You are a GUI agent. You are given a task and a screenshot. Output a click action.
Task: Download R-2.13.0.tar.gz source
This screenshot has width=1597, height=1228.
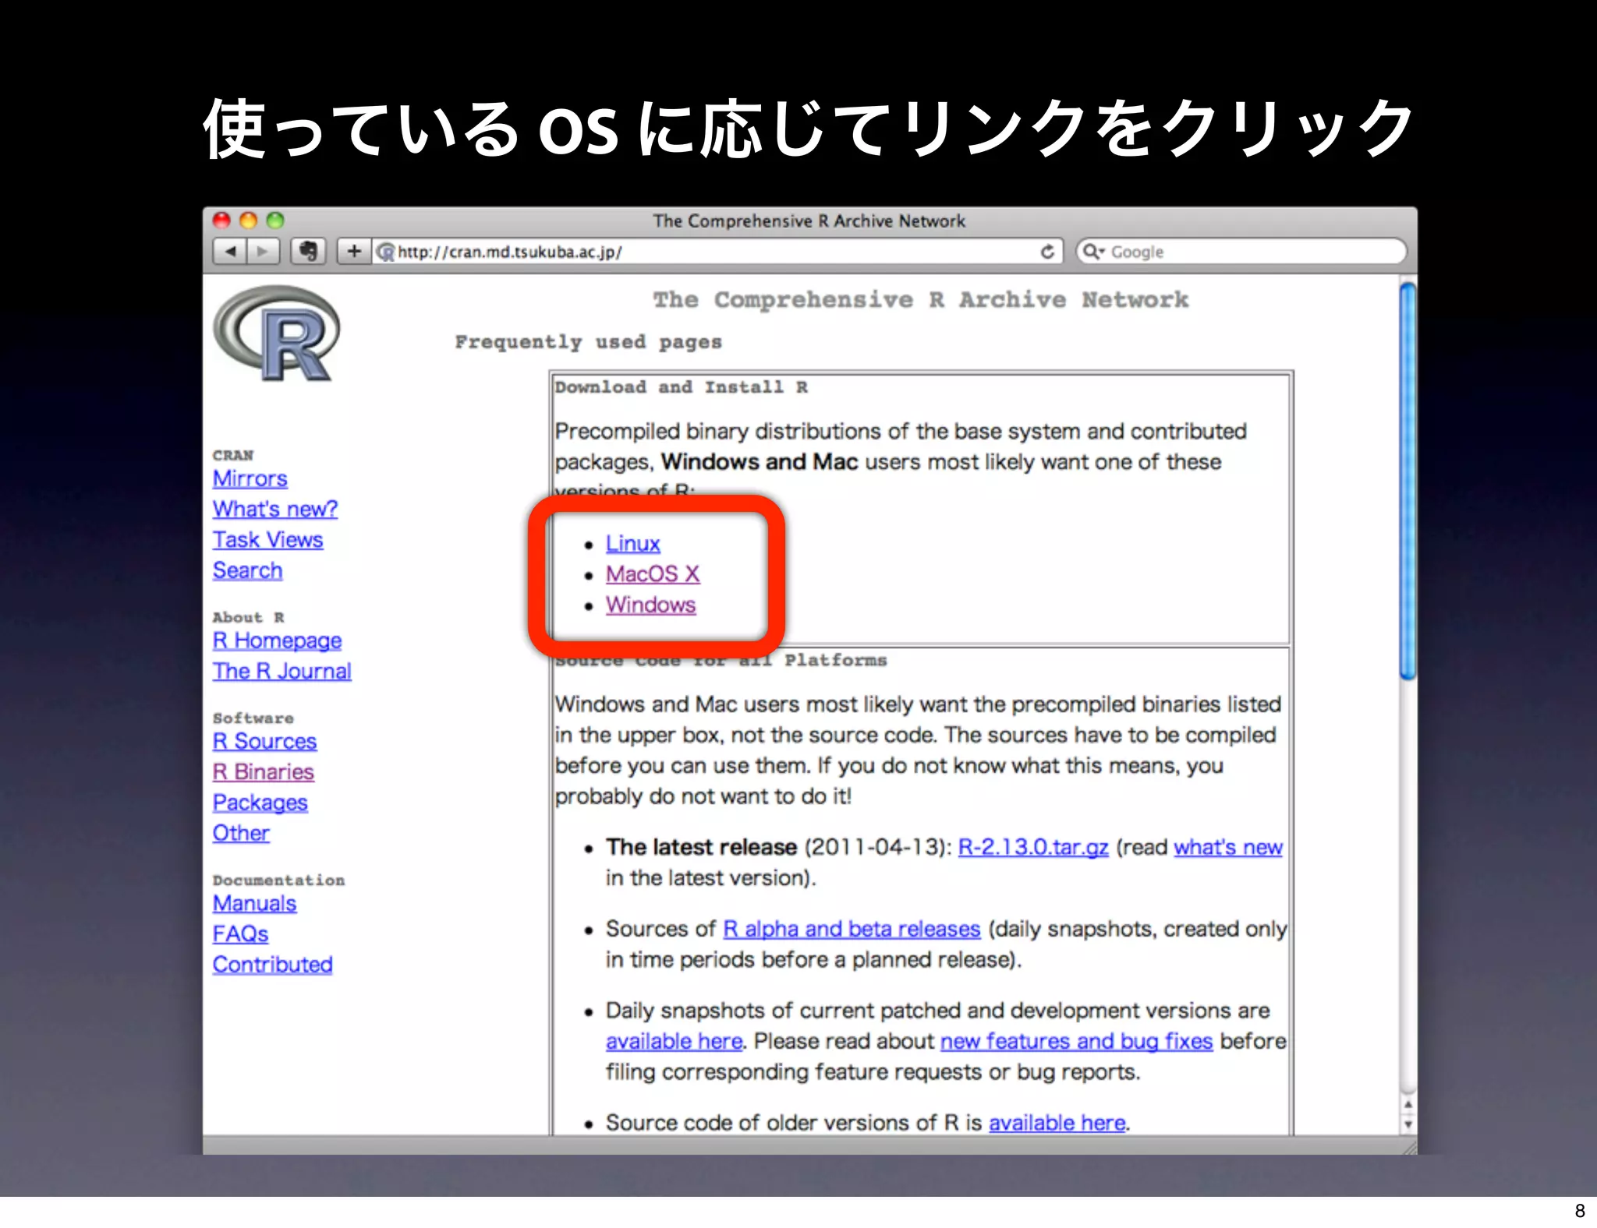1033,847
